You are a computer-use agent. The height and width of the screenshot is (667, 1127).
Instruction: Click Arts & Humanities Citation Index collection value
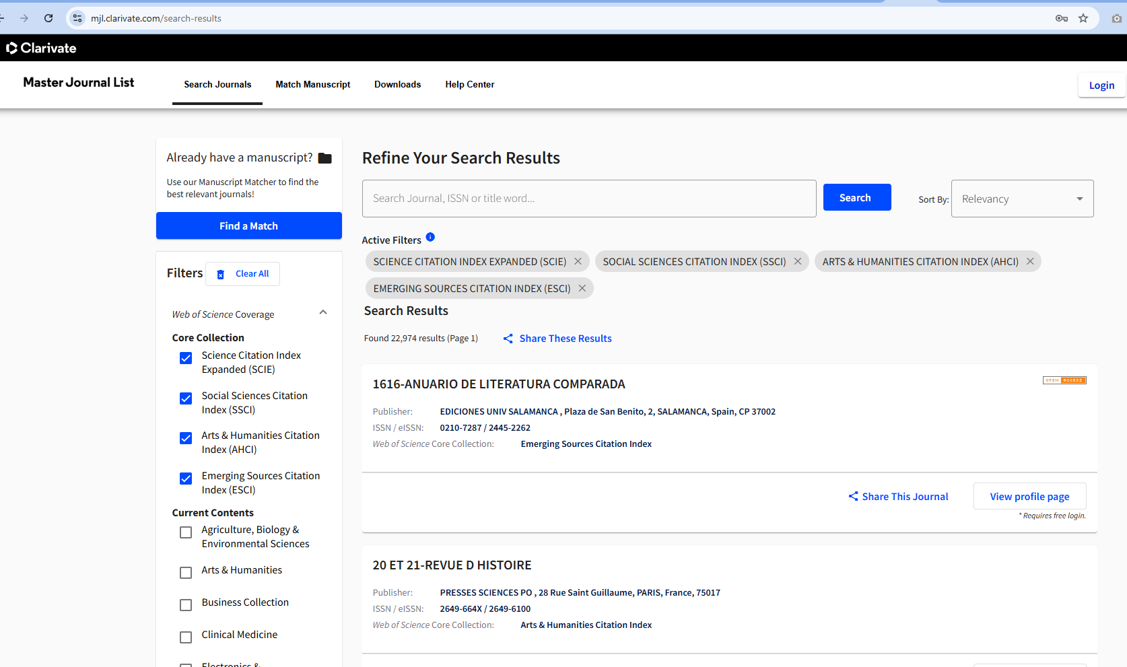(586, 625)
